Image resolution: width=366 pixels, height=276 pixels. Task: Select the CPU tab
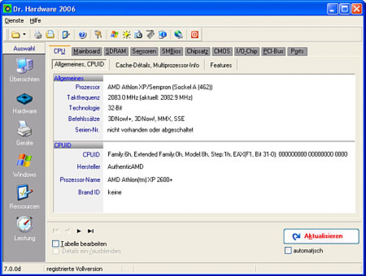[x=59, y=51]
